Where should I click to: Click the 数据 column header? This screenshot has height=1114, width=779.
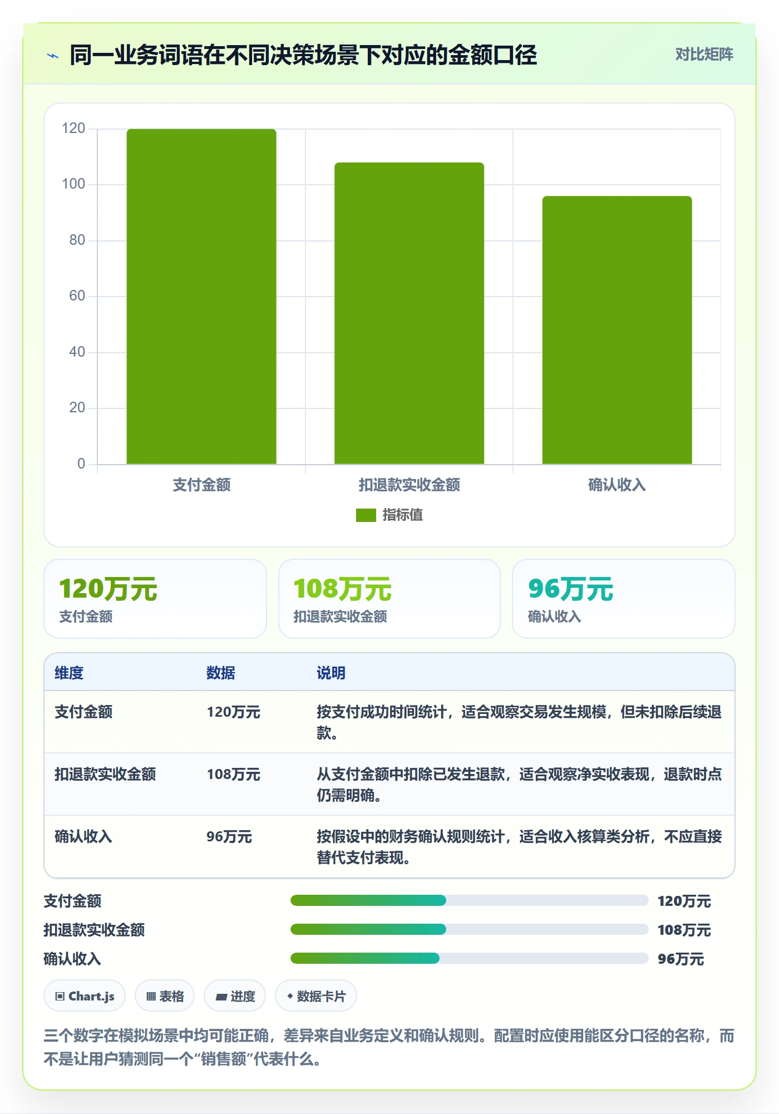221,673
